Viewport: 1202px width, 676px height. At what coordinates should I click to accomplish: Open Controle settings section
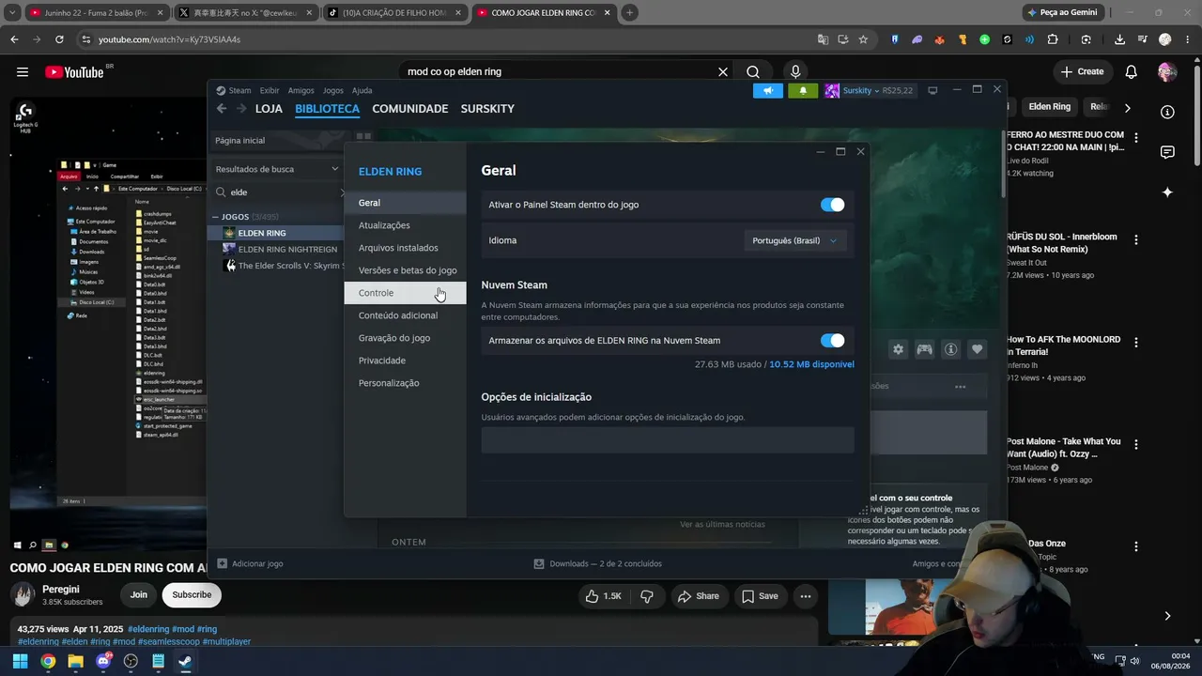pos(405,293)
